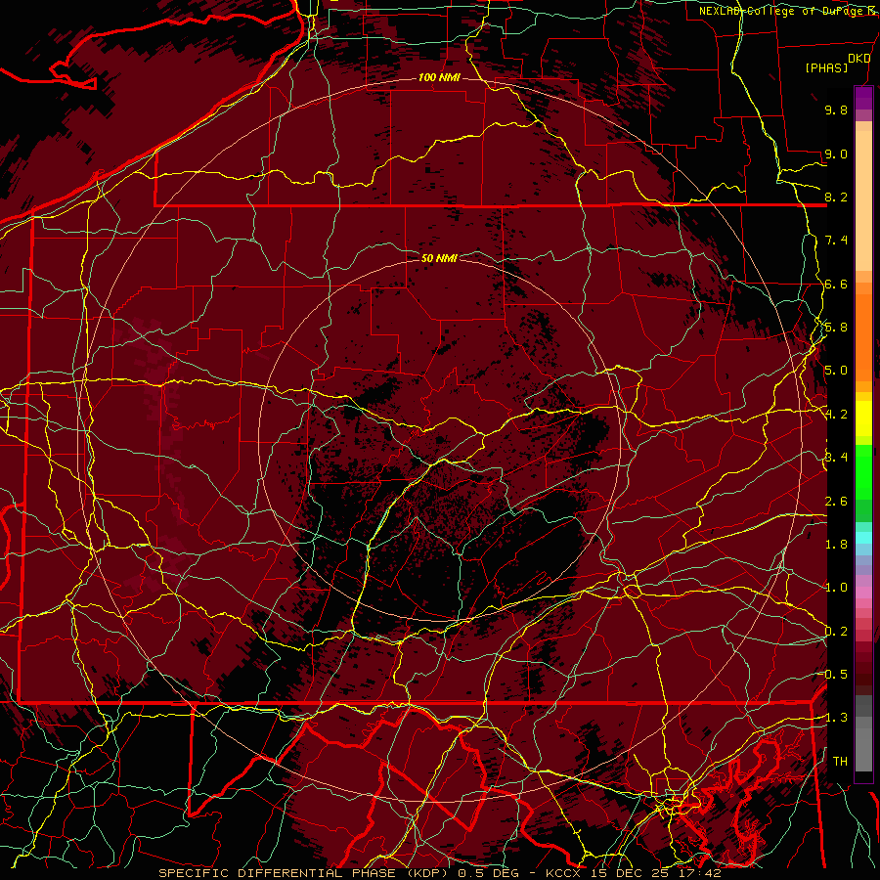Image resolution: width=880 pixels, height=880 pixels.
Task: Click the 1.3 scale value near the bottom
Action: (836, 718)
